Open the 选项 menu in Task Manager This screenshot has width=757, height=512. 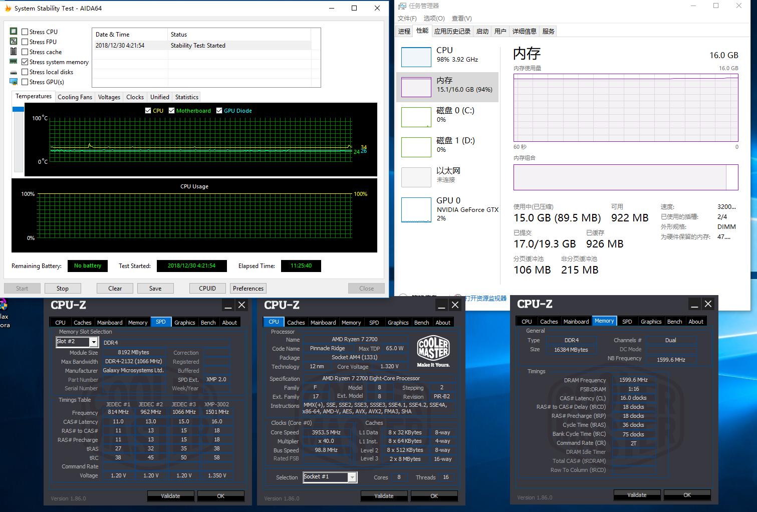tap(433, 18)
